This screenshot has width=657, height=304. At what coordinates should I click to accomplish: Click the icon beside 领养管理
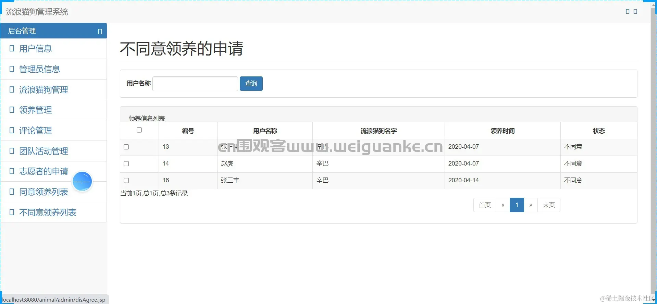(12, 110)
